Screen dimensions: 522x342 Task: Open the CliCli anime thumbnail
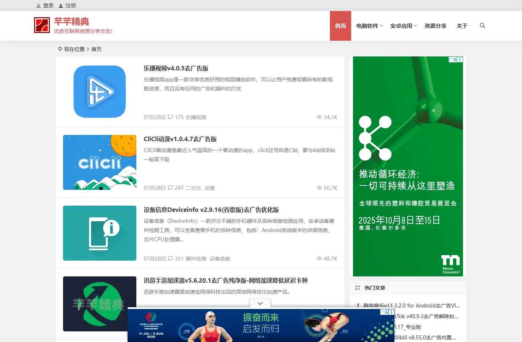click(x=100, y=162)
